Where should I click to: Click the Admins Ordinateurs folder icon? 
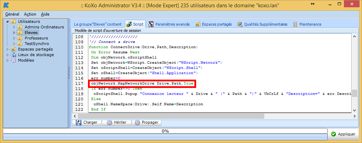20,27
